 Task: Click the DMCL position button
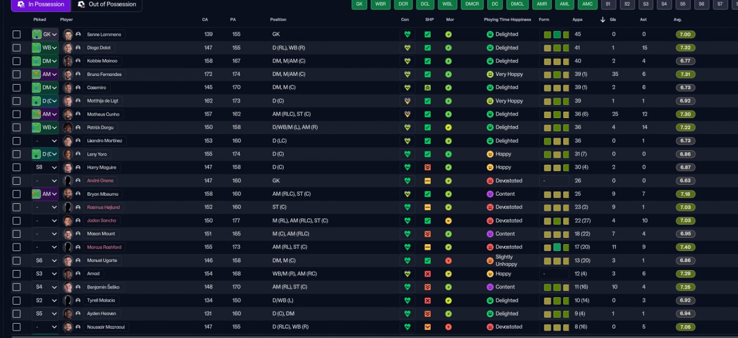click(x=518, y=4)
